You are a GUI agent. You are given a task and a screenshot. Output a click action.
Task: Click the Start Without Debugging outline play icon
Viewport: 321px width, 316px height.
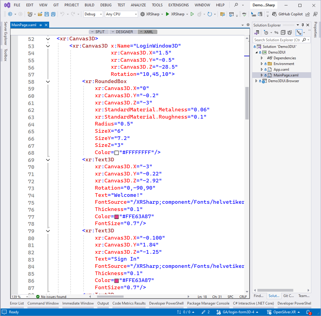192,14
